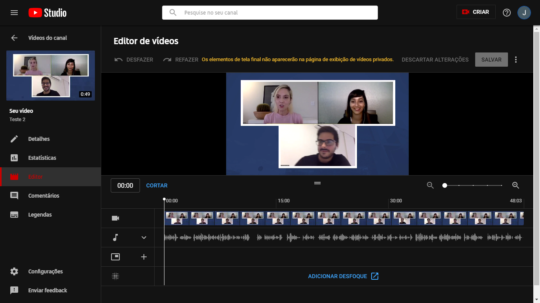
Task: Open the Legendas section
Action: pyautogui.click(x=40, y=214)
